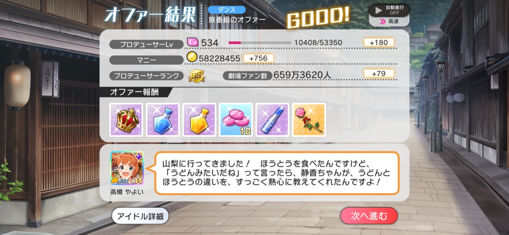Tap the crown reward icon
Viewport: 509px width, 235px height.
tap(126, 120)
